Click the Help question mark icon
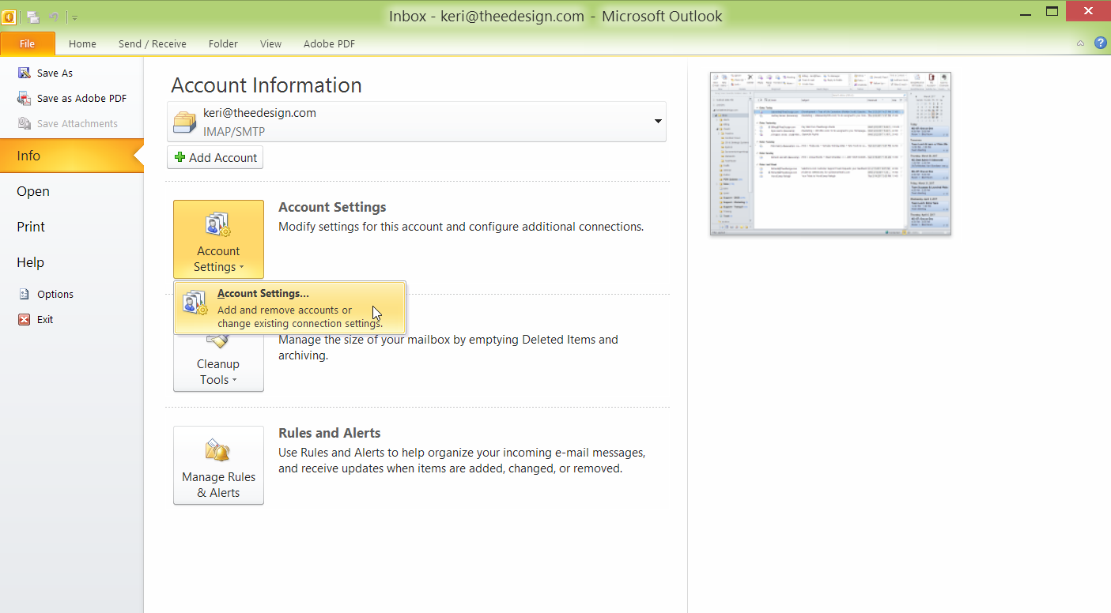 (1100, 43)
